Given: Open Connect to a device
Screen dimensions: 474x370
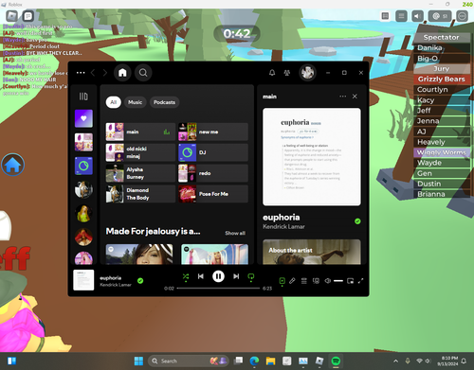Looking at the screenshot, I should point(316,281).
